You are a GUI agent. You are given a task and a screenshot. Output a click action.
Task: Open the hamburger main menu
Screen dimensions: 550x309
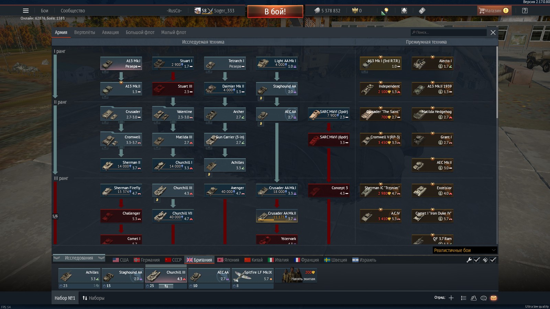tap(26, 11)
